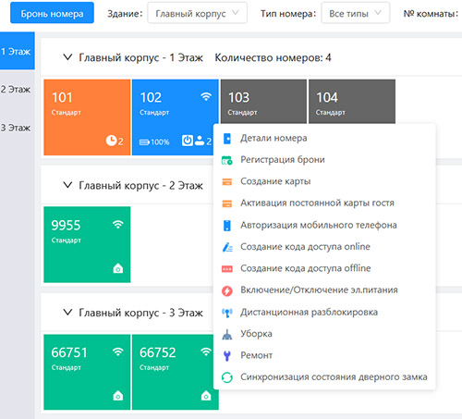Open the Тип номера dropdown showing Все типы

pos(356,13)
